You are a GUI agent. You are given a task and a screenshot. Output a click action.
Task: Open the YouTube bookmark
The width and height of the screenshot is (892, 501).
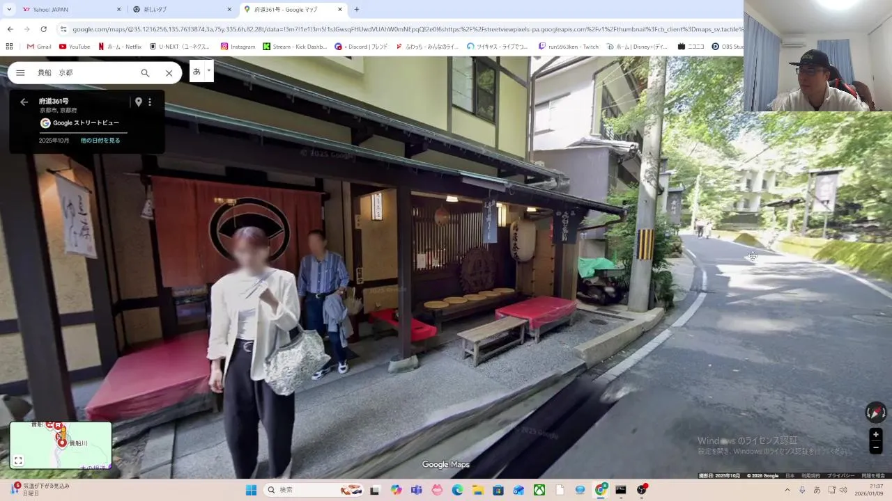[75, 47]
